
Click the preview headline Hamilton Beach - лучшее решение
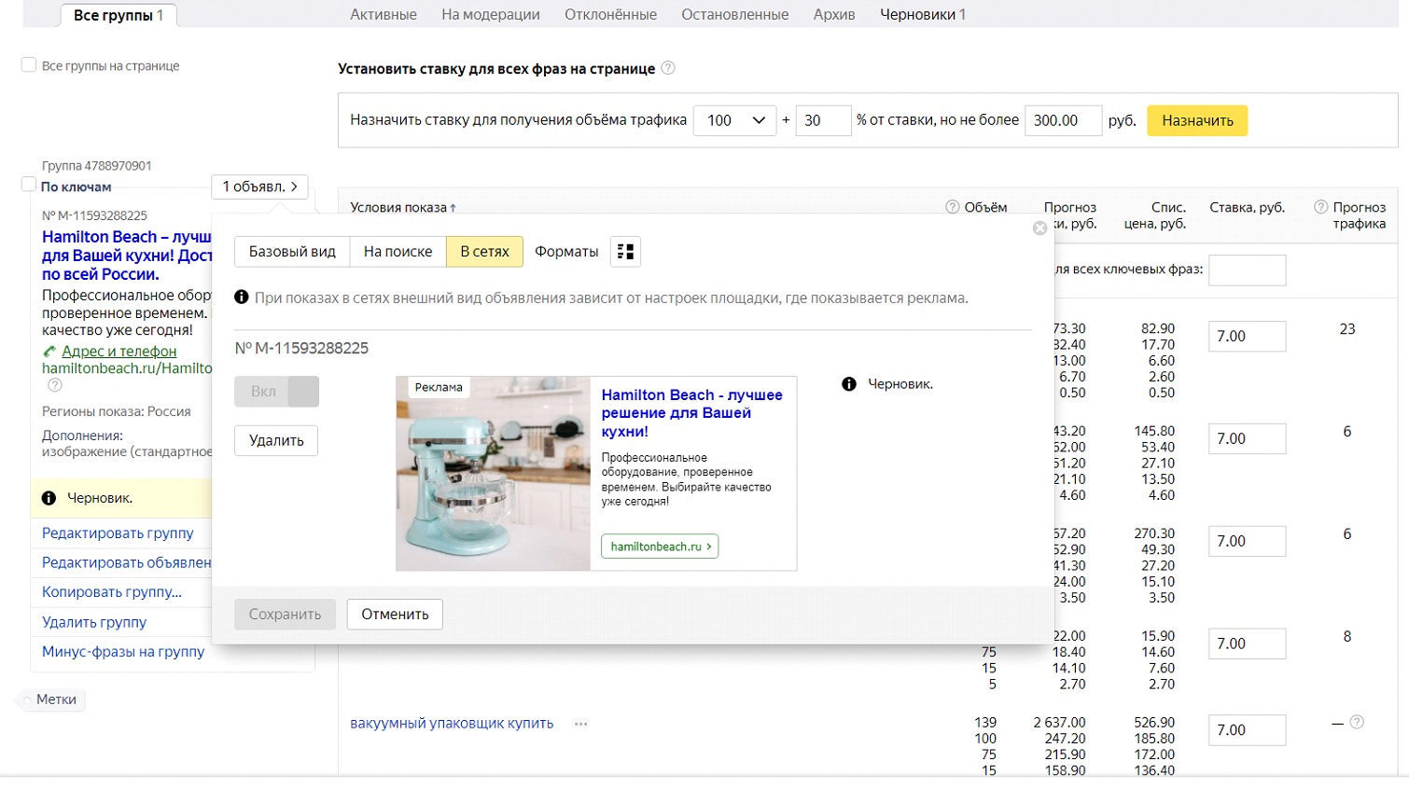click(692, 413)
